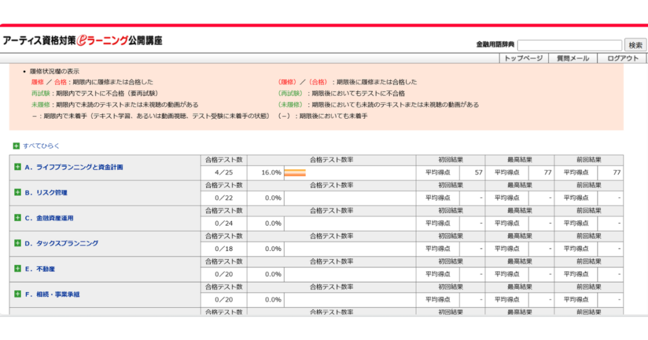Open 質問メール menu item

click(572, 58)
